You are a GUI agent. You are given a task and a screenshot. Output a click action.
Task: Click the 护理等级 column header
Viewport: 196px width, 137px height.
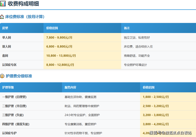[x=8, y=87]
